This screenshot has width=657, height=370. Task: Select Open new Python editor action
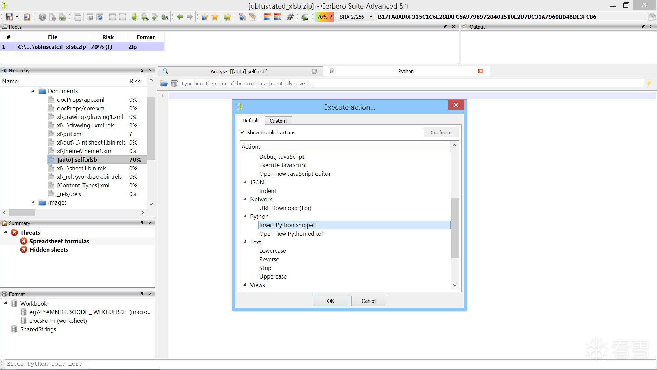[x=291, y=234]
